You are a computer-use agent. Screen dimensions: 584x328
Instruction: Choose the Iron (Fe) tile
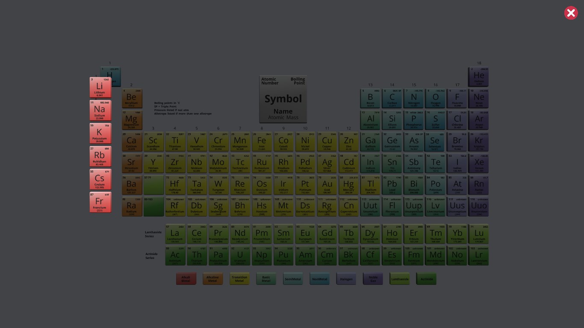coord(262,142)
